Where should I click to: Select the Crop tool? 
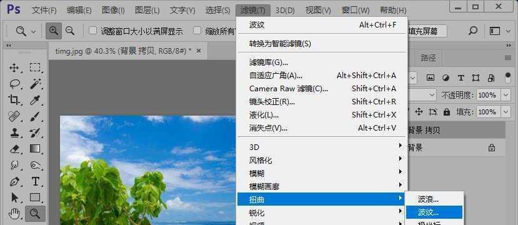click(14, 100)
